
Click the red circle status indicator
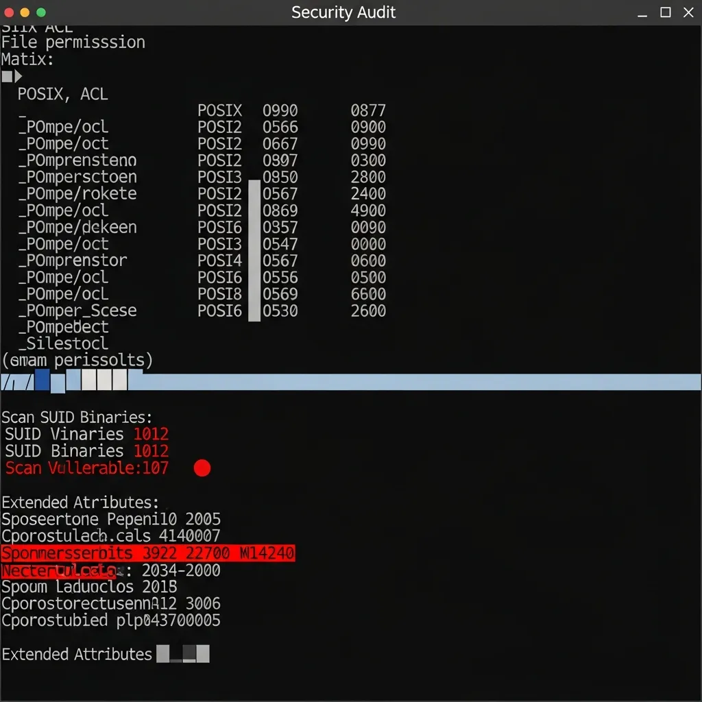pos(202,468)
